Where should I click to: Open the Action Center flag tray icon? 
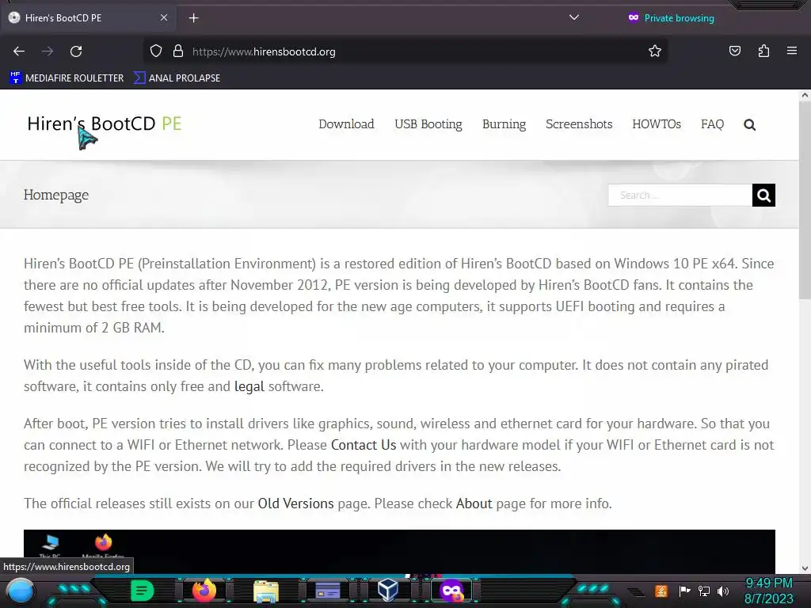click(x=684, y=591)
